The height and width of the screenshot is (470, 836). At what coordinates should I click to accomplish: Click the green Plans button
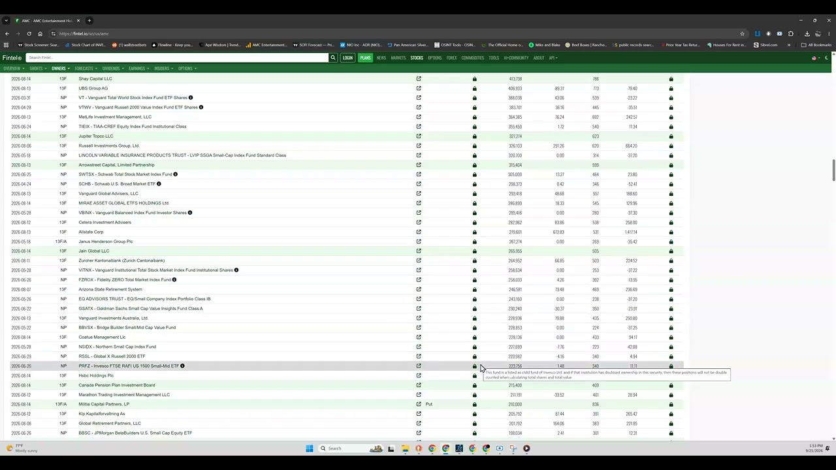pyautogui.click(x=365, y=57)
